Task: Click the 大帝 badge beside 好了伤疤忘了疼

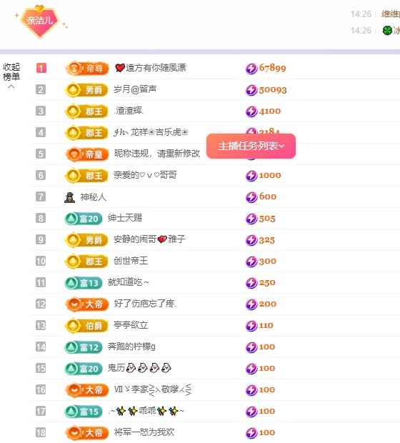Action: (x=86, y=304)
